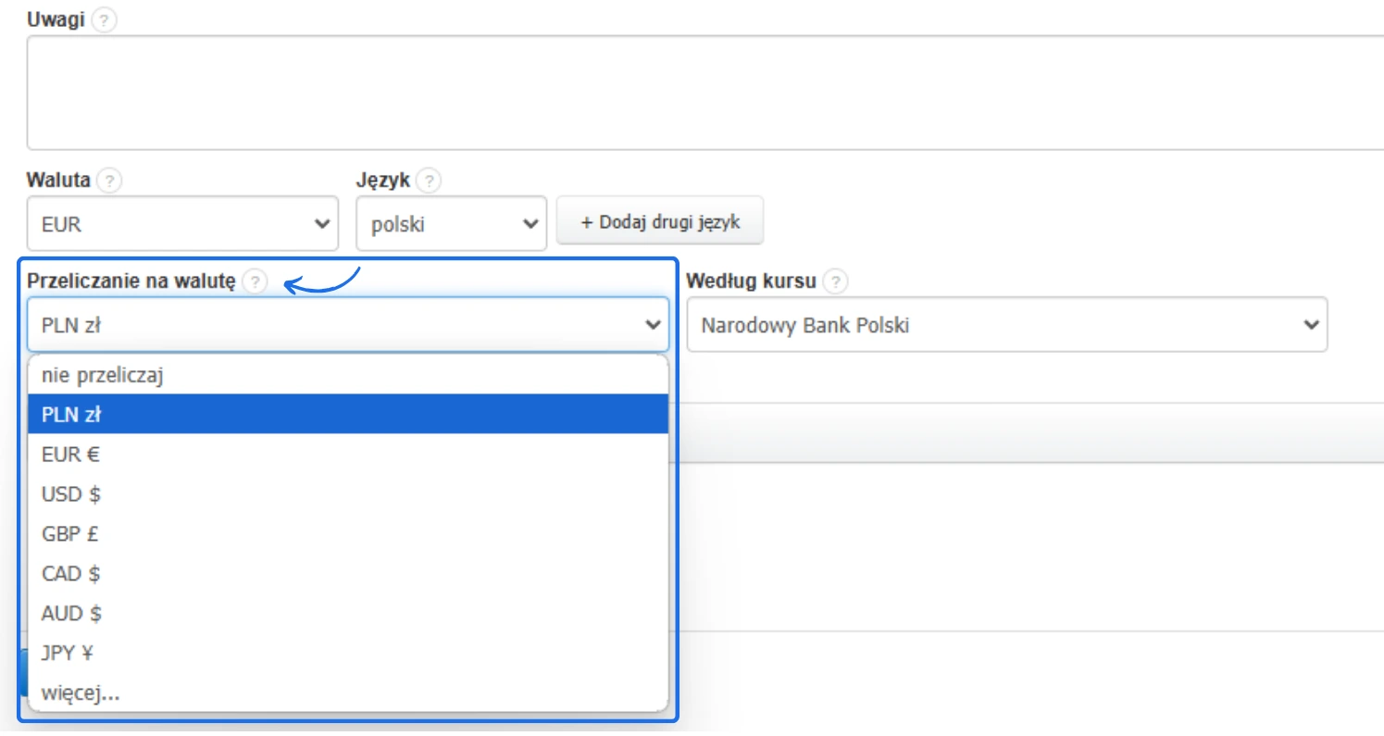Click help icon beside Waluta label
The image size is (1384, 736).
pyautogui.click(x=109, y=180)
